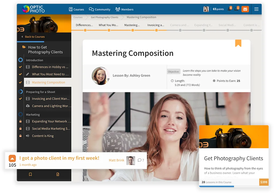
Task: Upvote the photo client post
Action: click(12, 158)
